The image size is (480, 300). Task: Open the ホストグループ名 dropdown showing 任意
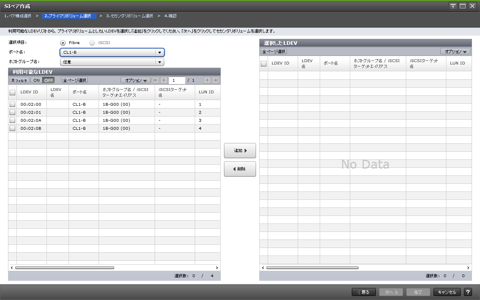(x=160, y=62)
